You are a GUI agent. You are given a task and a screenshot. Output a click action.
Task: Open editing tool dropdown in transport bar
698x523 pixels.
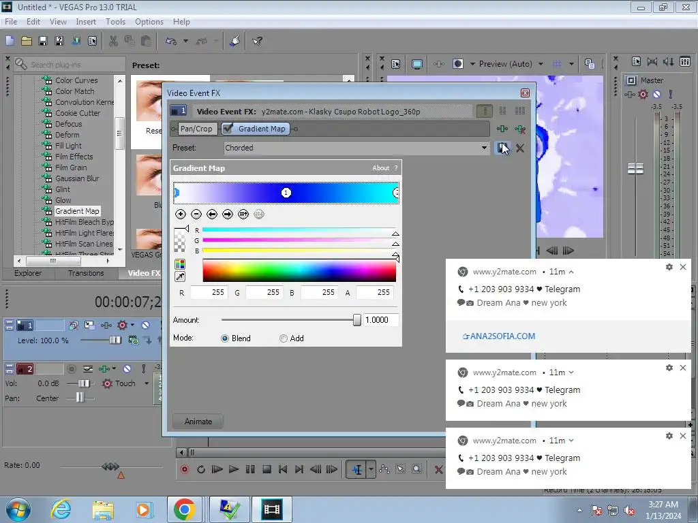[x=371, y=469]
